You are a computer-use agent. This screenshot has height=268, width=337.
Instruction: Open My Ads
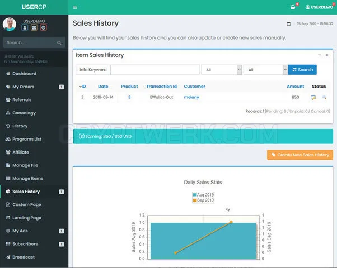coord(20,231)
